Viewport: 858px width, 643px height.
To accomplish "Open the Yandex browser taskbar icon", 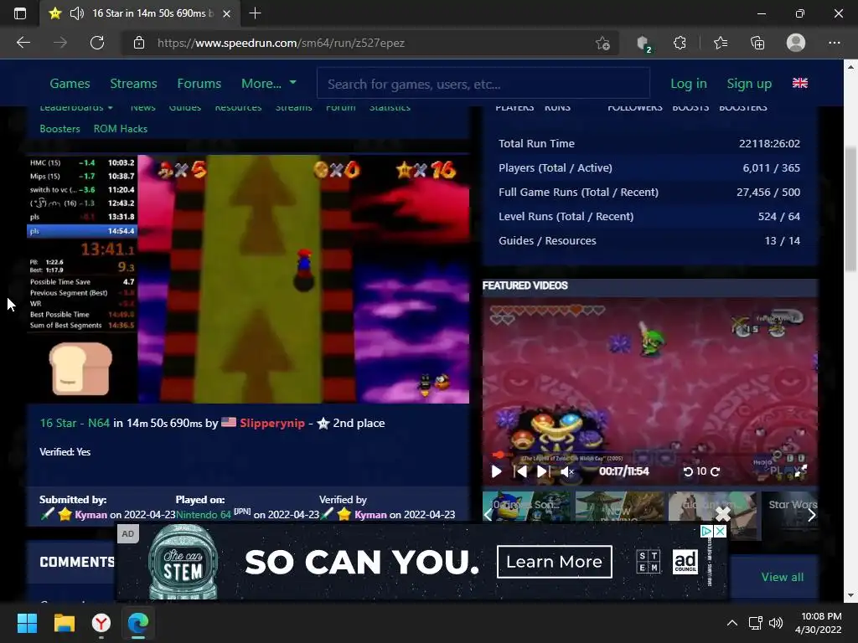I will click(101, 623).
